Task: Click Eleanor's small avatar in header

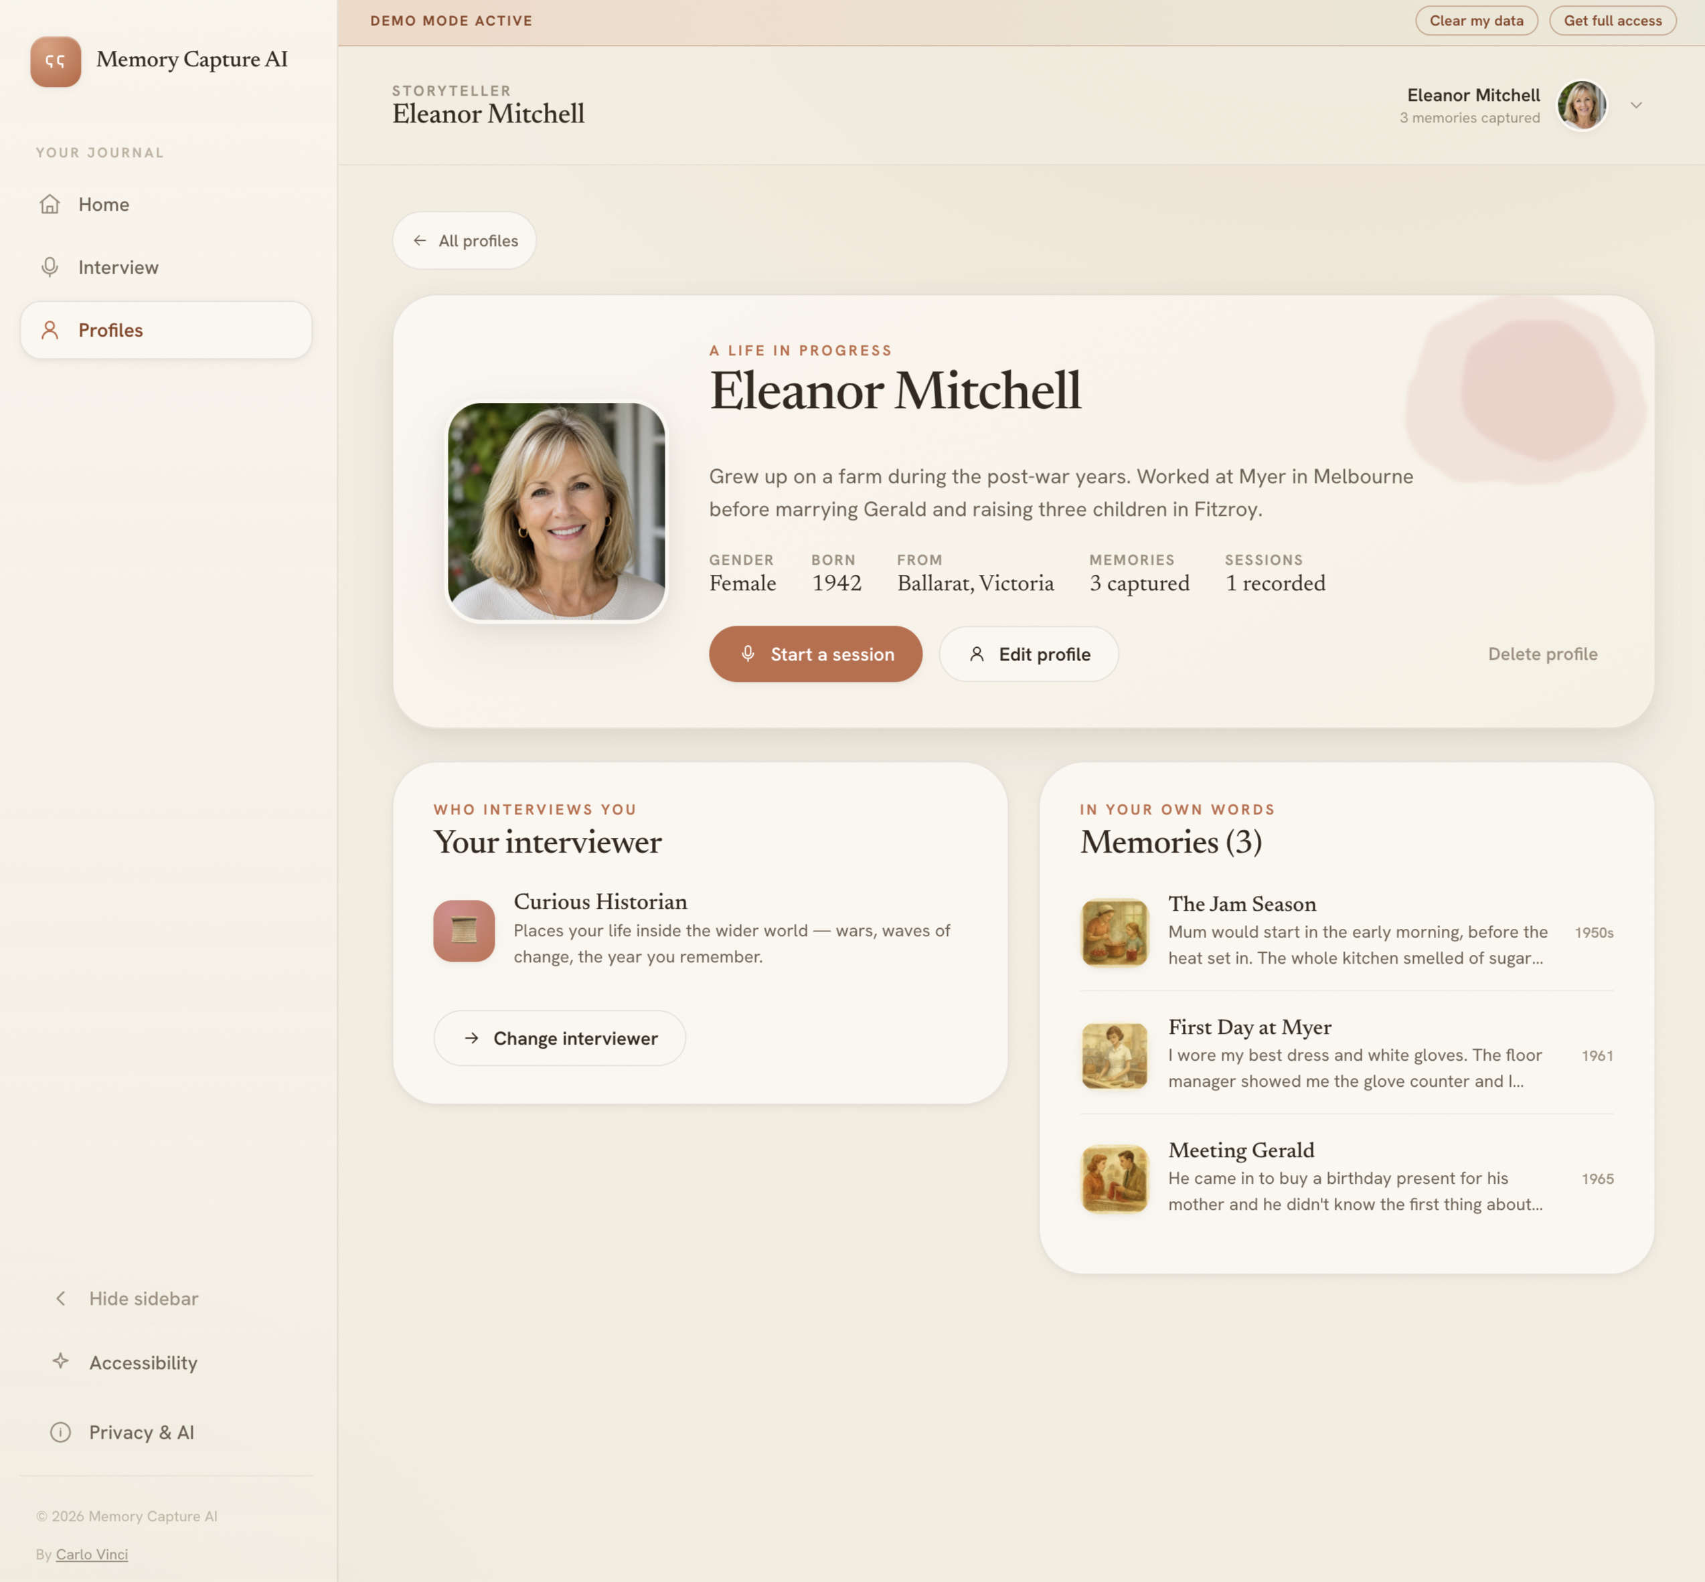Action: coord(1581,105)
